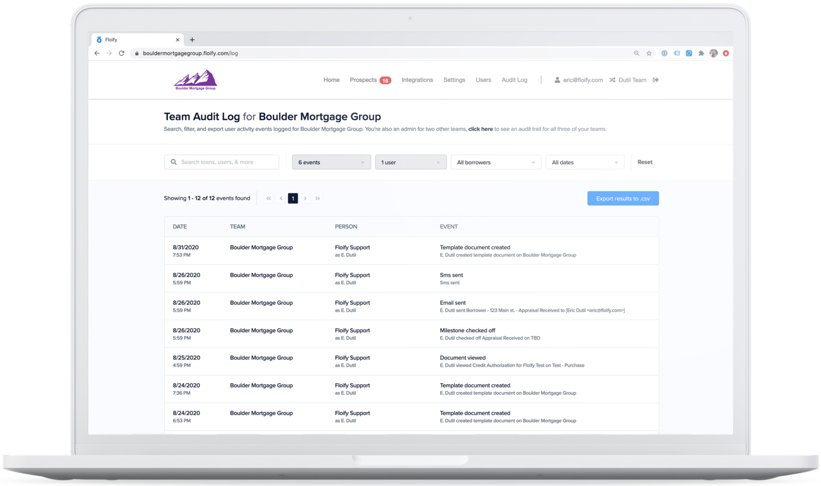The height and width of the screenshot is (486, 821).
Task: Bookmark the page using the star icon
Action: pos(648,53)
